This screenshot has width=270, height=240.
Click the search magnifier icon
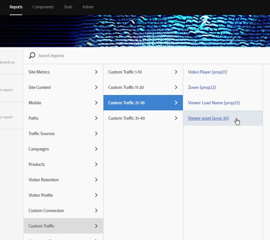point(32,56)
